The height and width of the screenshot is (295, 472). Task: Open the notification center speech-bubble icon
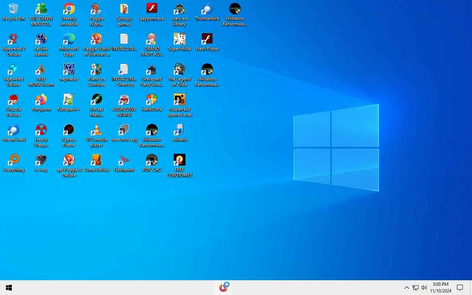(460, 288)
